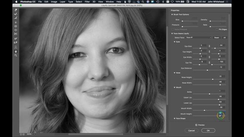Select the Freeze Mask tool
This screenshot has height=137, width=244.
coord(16,38)
